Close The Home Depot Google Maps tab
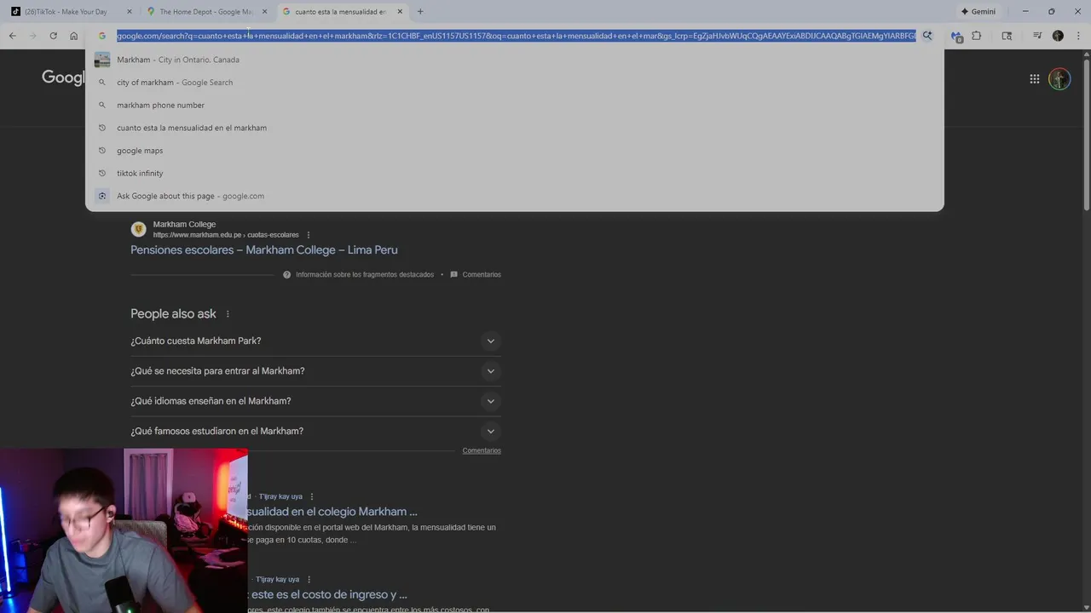Image resolution: width=1091 pixels, height=613 pixels. pyautogui.click(x=264, y=11)
